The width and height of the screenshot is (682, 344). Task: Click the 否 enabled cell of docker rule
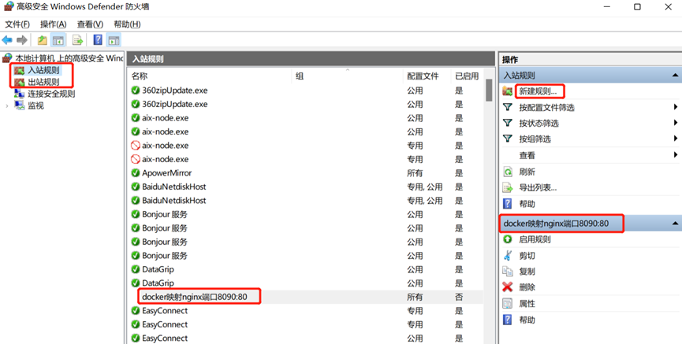459,297
